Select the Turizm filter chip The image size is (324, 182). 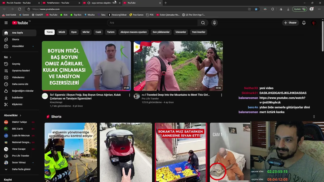click(x=111, y=32)
